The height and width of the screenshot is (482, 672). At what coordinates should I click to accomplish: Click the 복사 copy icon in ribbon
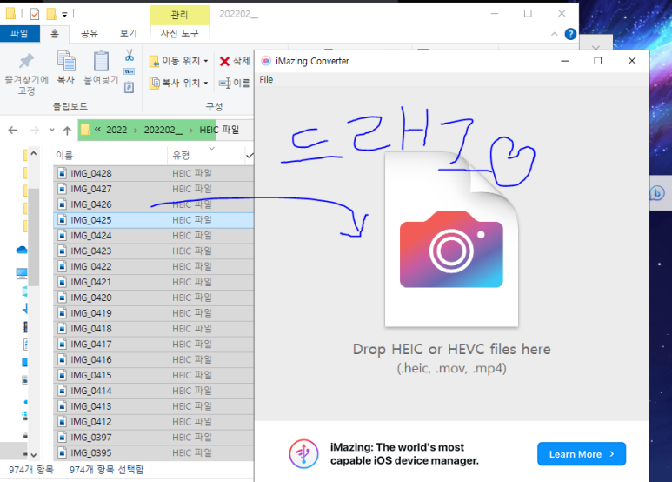click(x=66, y=67)
